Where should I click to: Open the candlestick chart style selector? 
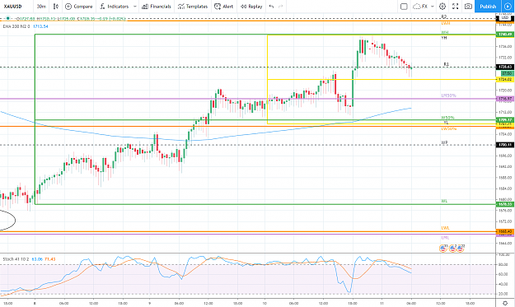(56, 7)
